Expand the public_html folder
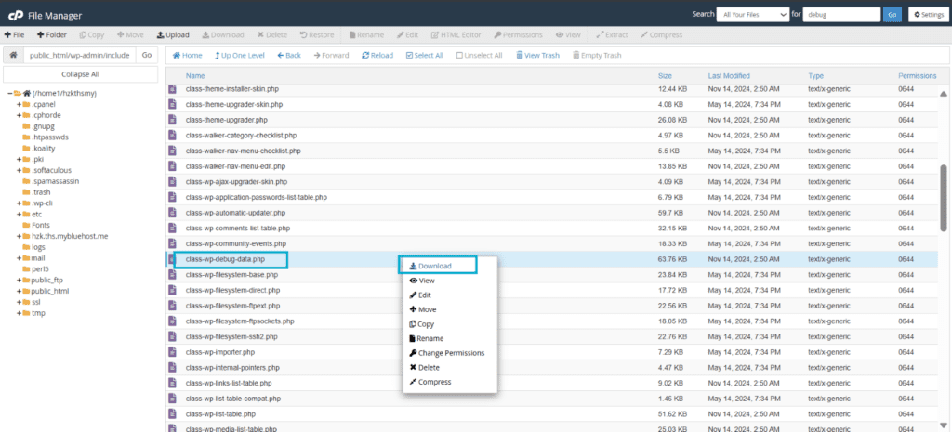Viewport: 952px width, 432px height. click(19, 291)
